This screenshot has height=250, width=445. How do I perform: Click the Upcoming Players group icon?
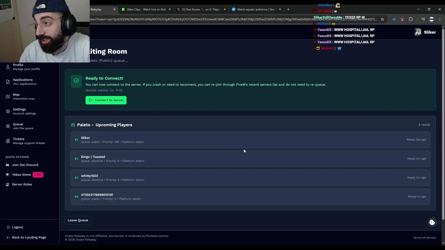pyautogui.click(x=73, y=125)
